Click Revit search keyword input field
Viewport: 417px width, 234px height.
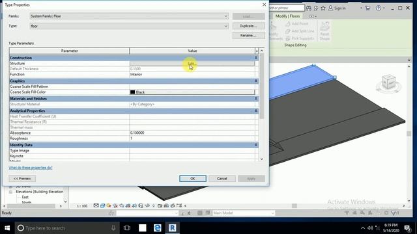tap(287, 8)
